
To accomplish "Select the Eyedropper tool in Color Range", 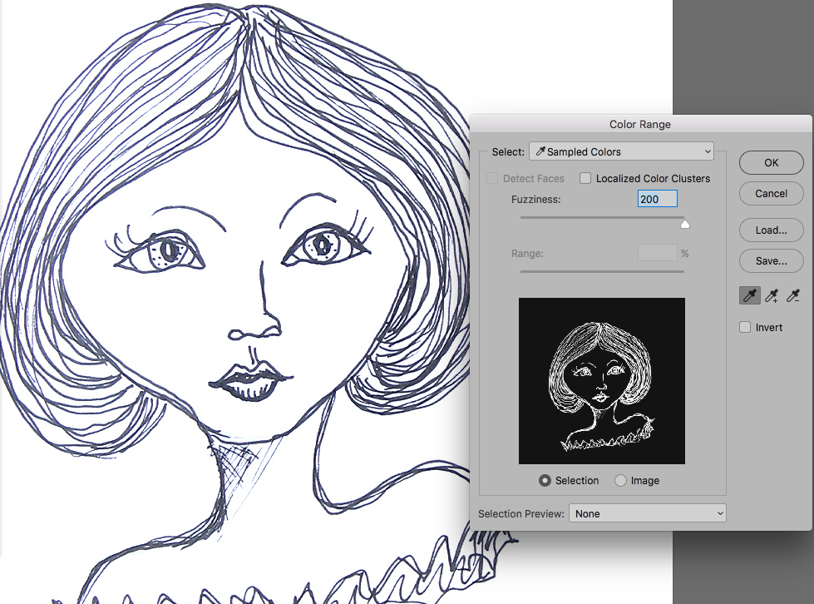I will (750, 296).
